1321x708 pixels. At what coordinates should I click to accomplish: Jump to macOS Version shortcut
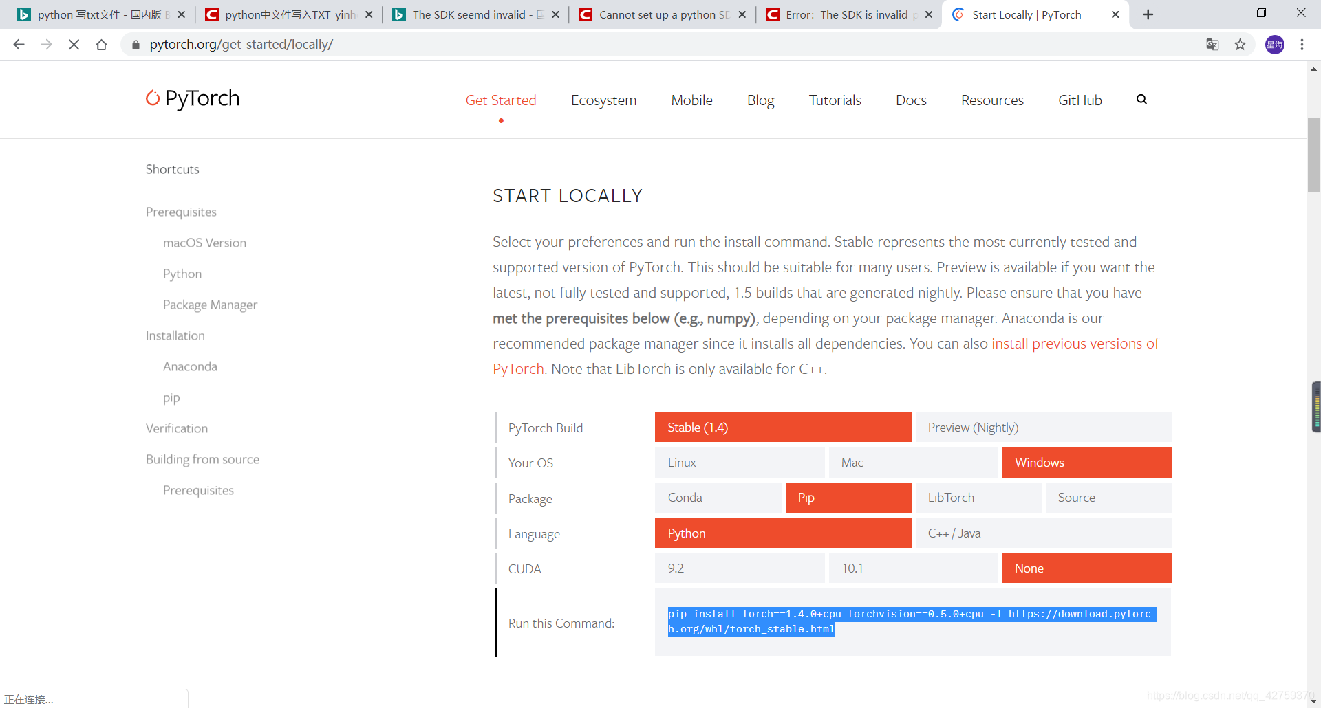tap(204, 243)
